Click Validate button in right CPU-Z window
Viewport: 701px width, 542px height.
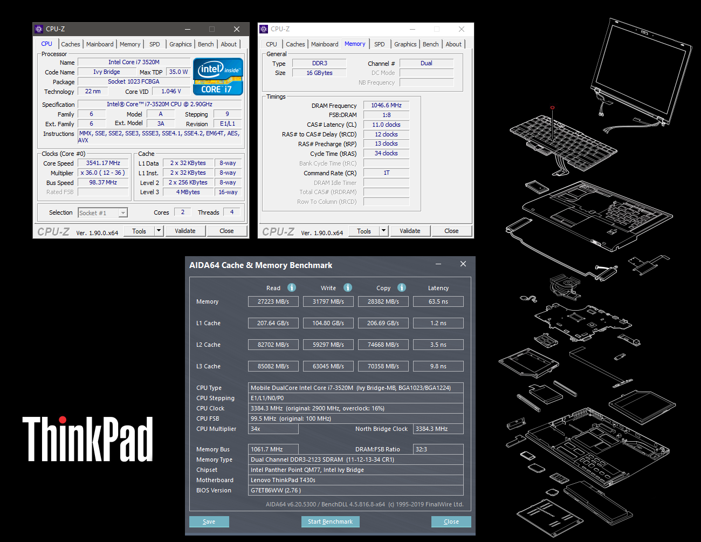tap(410, 231)
